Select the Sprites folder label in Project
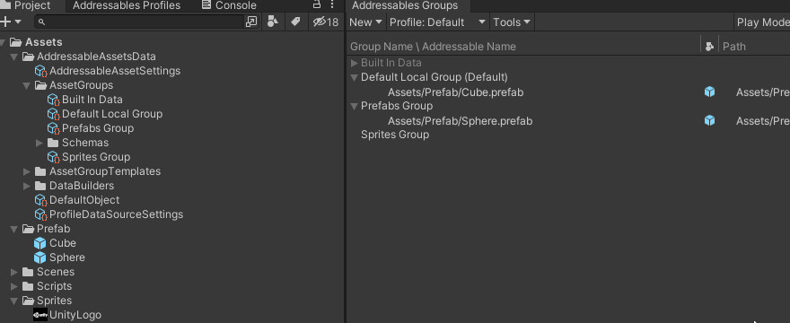Viewport: 790px width, 323px height. (55, 301)
